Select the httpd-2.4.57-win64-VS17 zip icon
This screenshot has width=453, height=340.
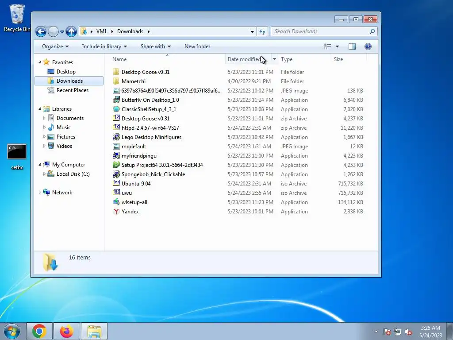pos(116,128)
